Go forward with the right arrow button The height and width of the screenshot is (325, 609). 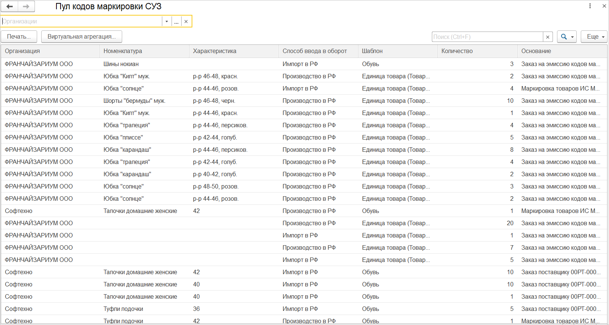pos(26,6)
